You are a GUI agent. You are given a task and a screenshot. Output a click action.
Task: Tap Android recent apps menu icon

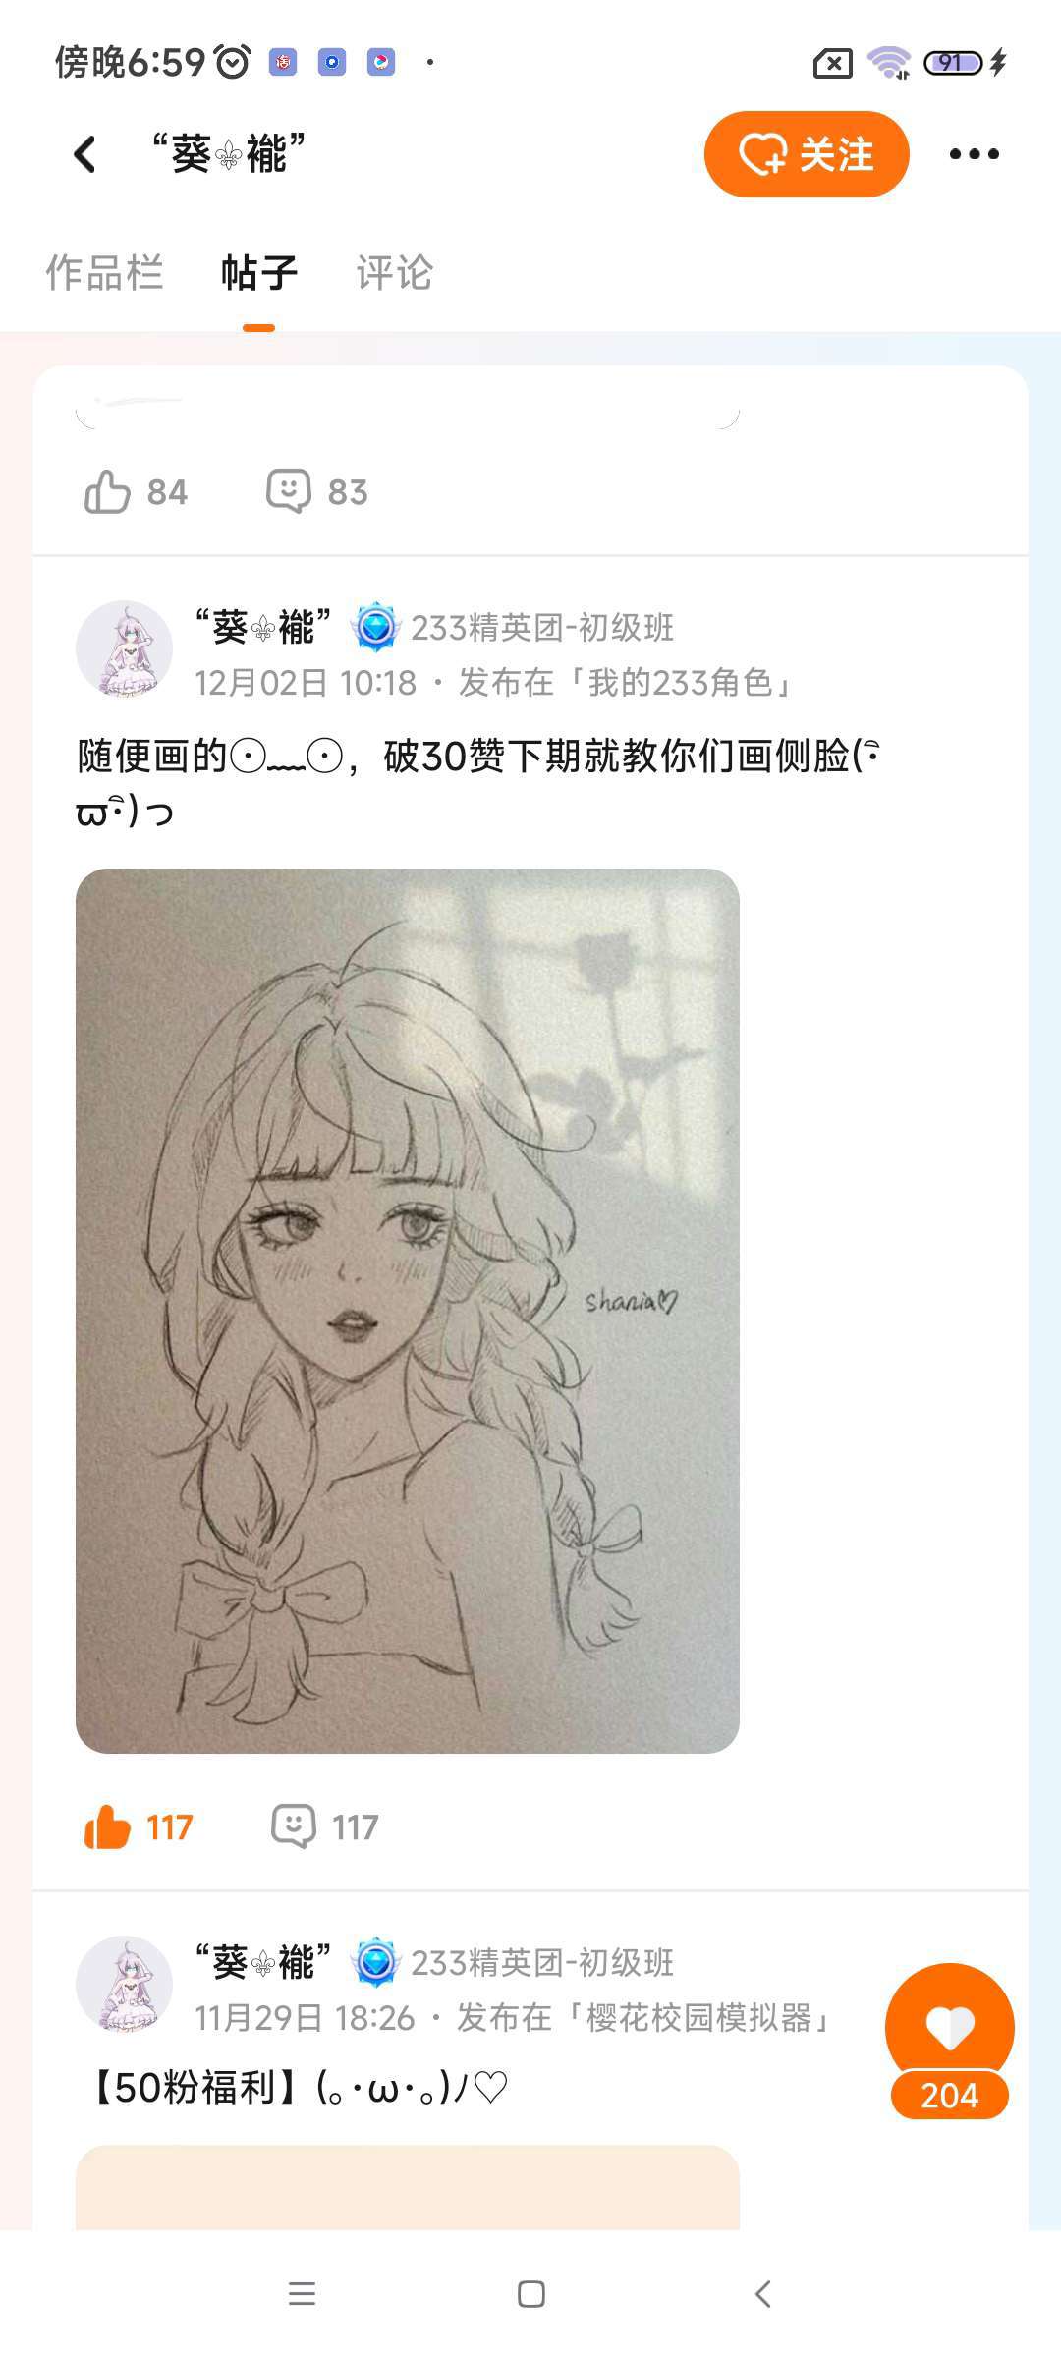click(x=302, y=2294)
